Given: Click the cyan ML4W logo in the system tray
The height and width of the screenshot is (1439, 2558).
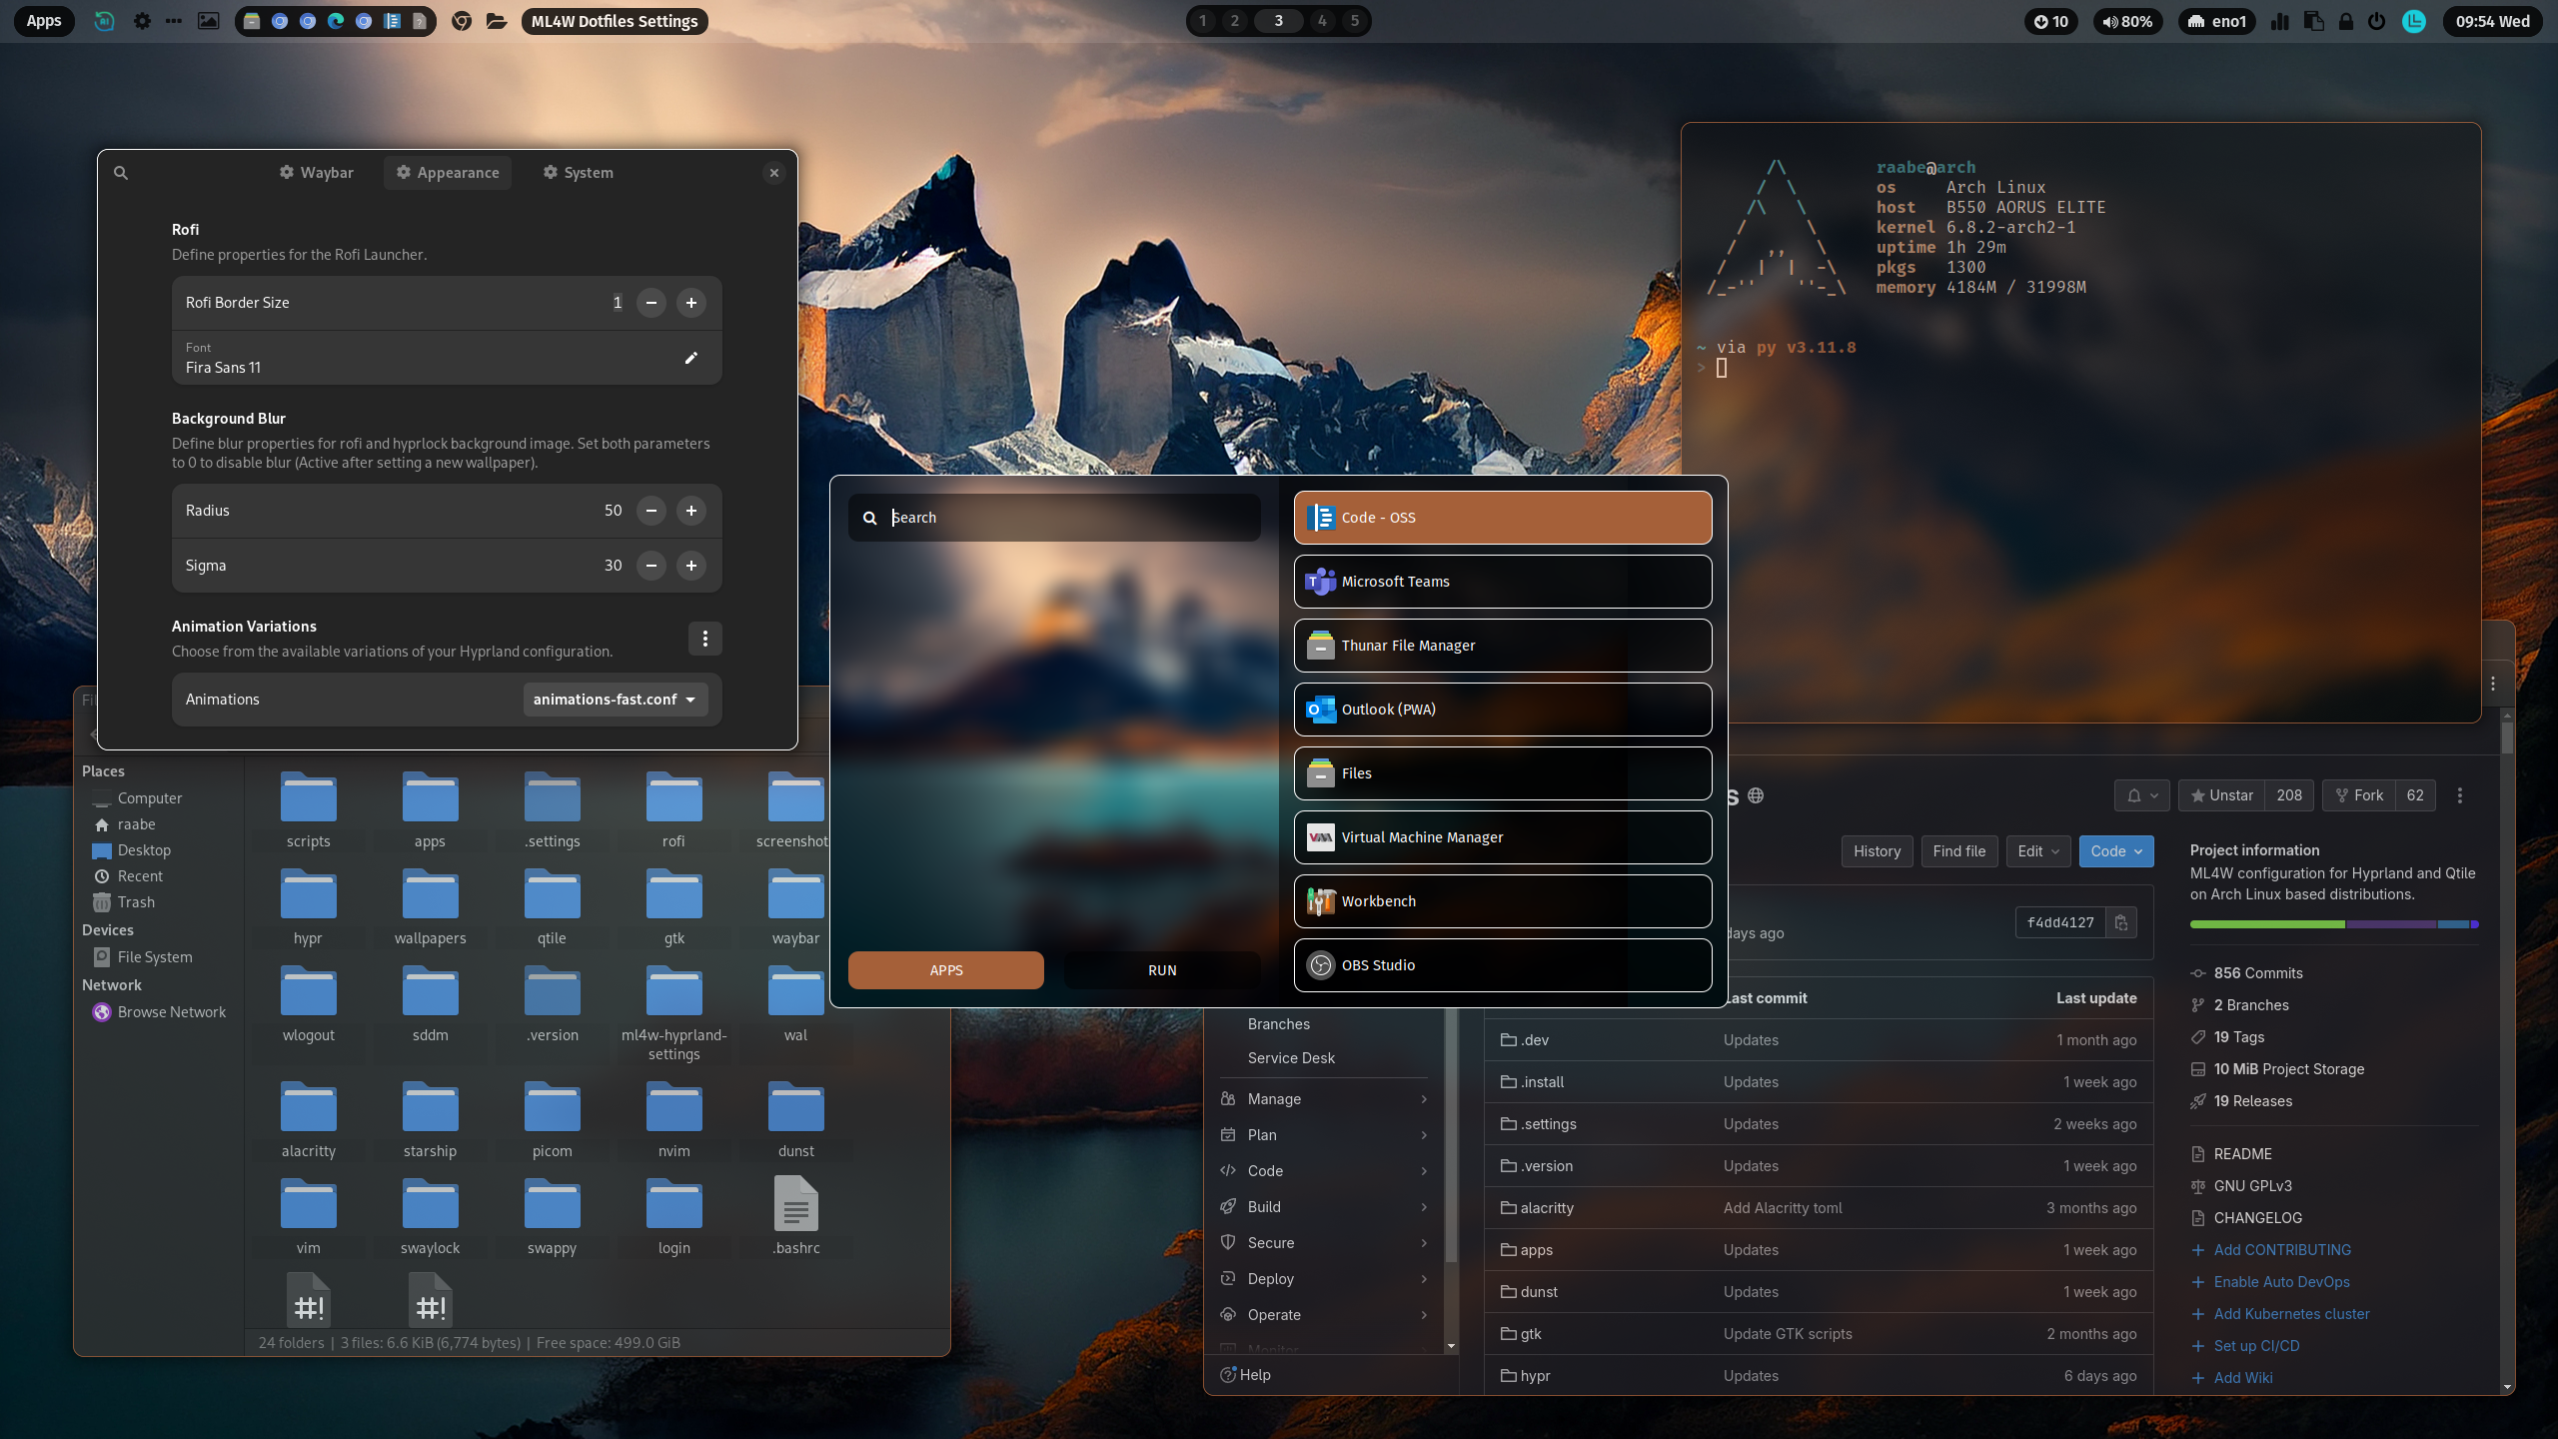Looking at the screenshot, I should pos(2413,21).
